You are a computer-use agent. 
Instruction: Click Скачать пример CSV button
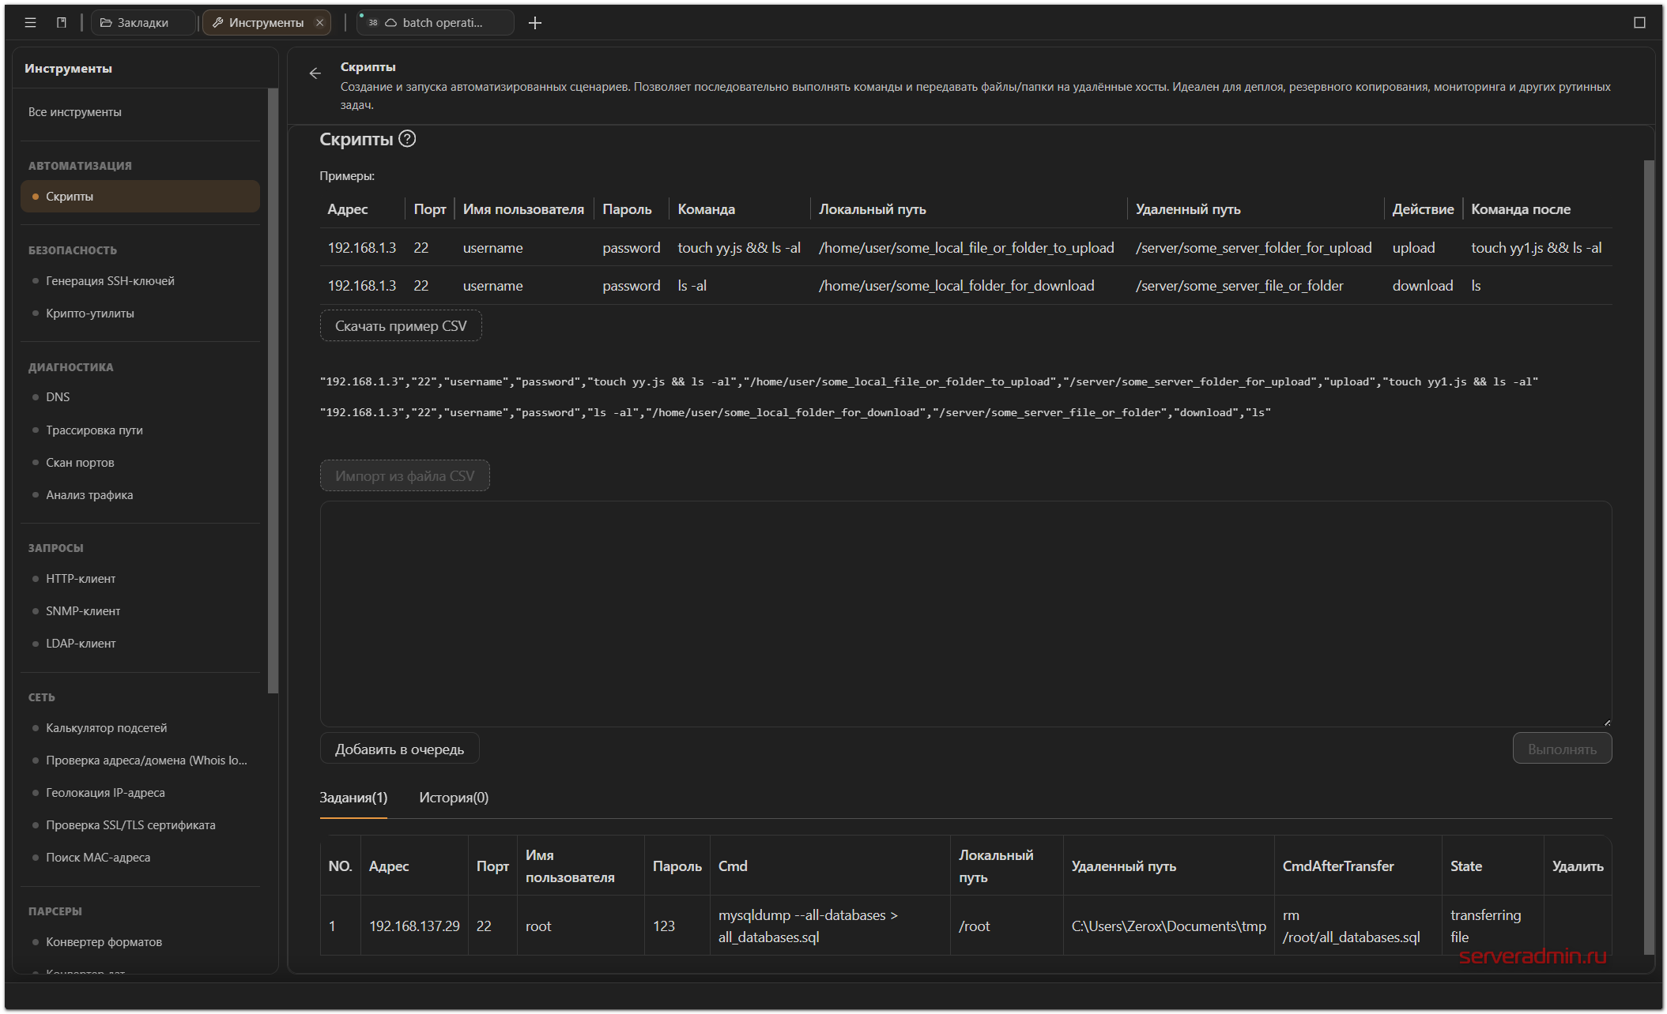[x=401, y=326]
